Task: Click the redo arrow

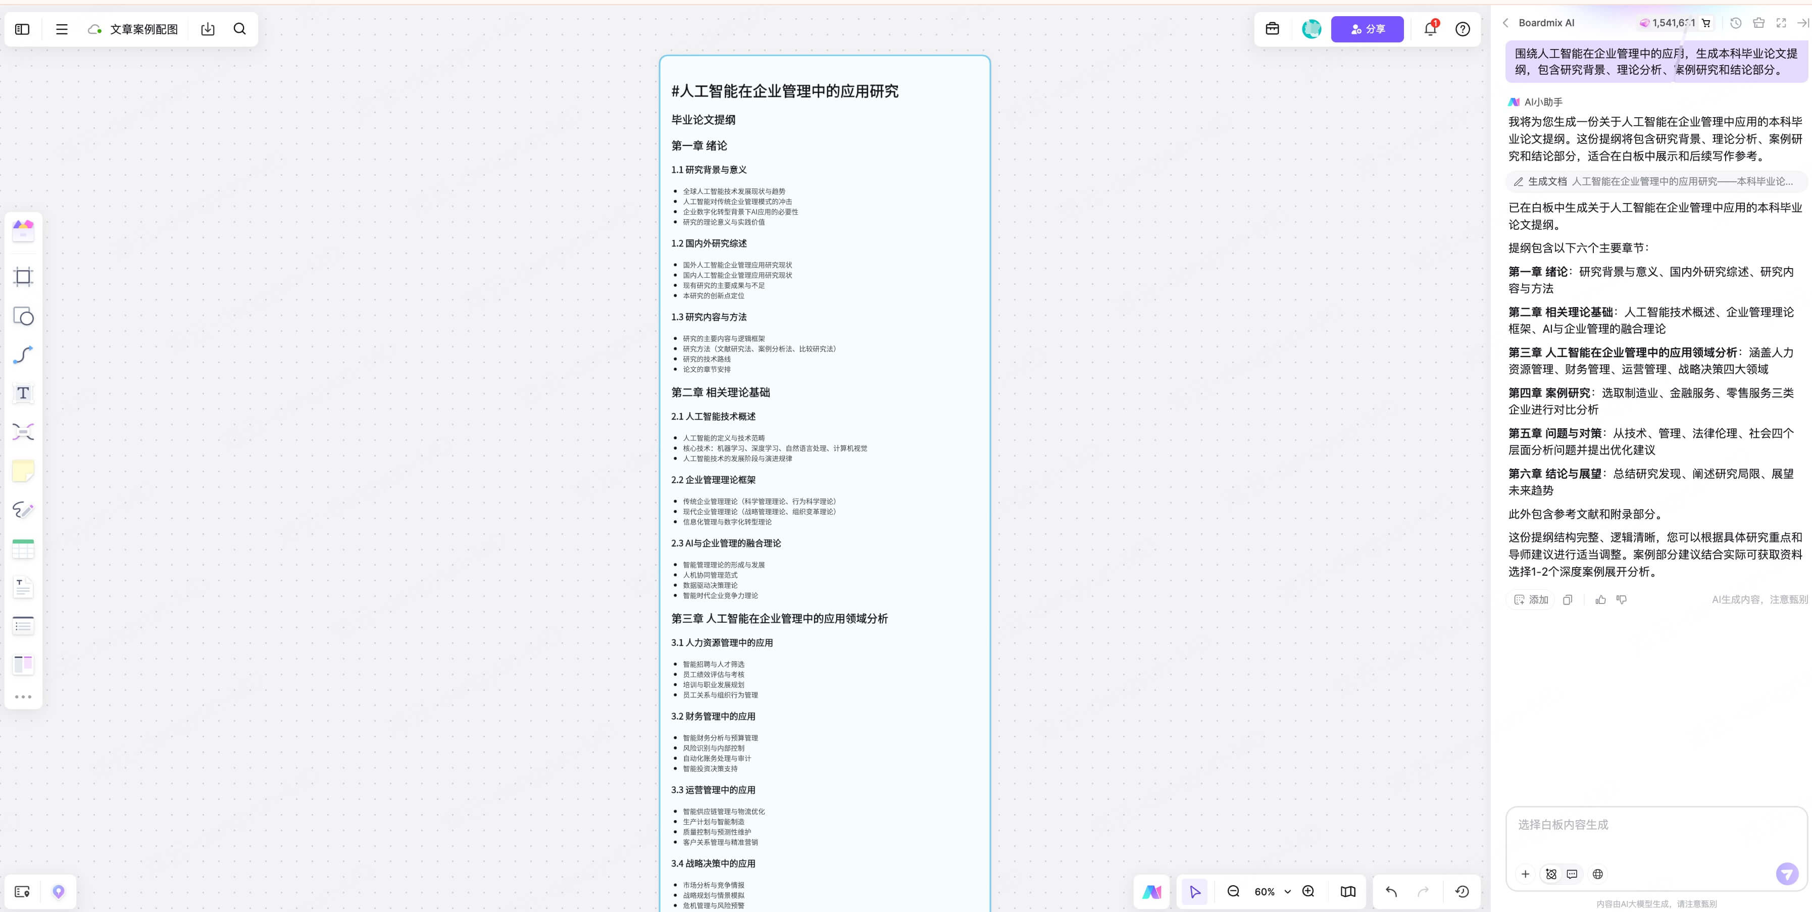Action: tap(1423, 892)
